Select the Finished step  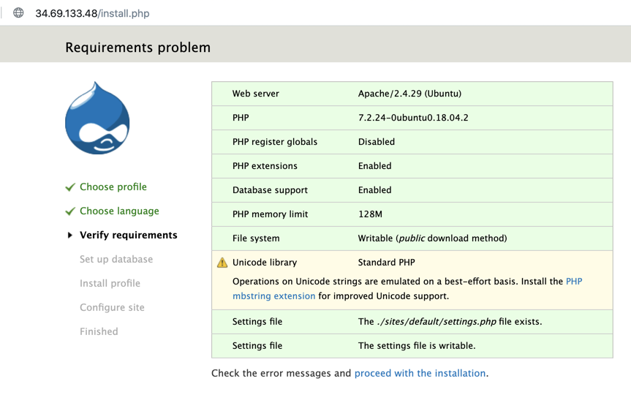[99, 332]
